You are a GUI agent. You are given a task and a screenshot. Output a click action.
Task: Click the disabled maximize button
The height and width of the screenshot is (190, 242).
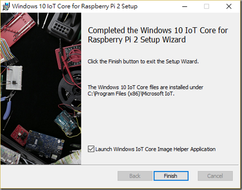(206, 6)
